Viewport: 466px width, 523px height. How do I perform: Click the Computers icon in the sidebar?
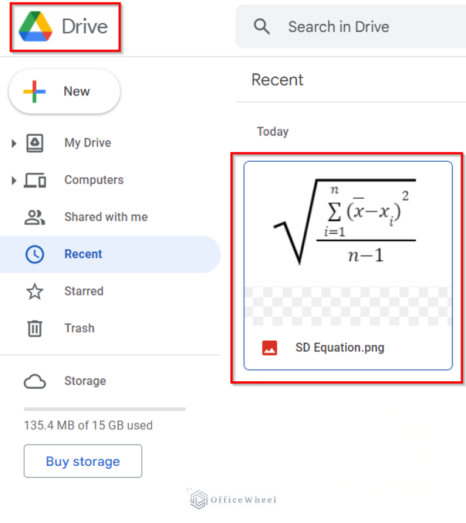(x=35, y=179)
